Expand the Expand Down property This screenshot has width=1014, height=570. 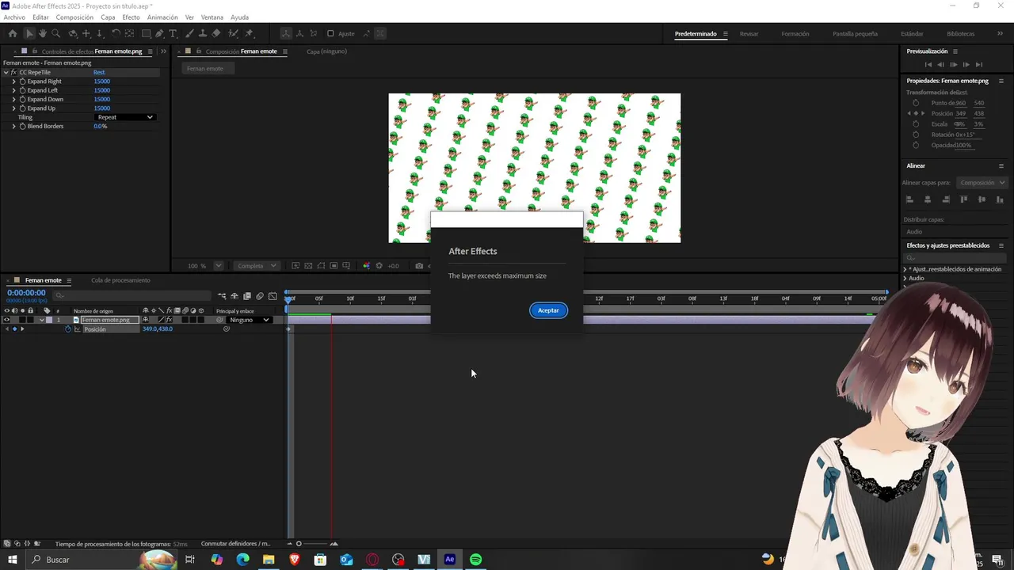click(13, 99)
